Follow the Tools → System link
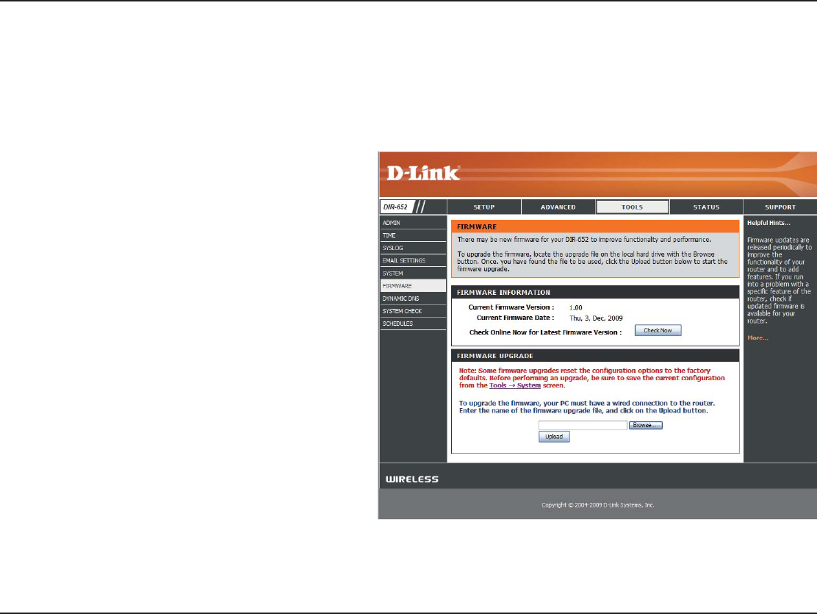The width and height of the screenshot is (817, 614). [515, 385]
